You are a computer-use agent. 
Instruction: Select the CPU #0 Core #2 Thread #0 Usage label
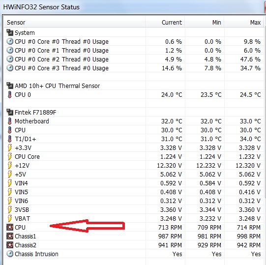pyautogui.click(x=61, y=59)
